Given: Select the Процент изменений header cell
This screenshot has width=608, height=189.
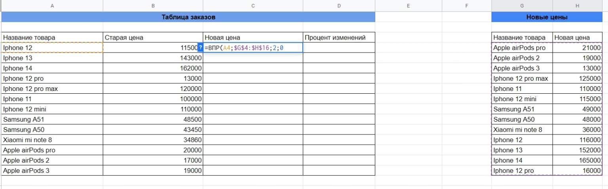Looking at the screenshot, I should coord(339,38).
